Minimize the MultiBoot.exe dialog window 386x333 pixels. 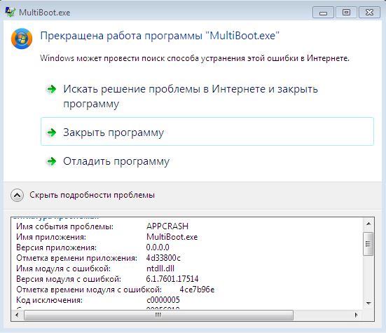tap(323, 13)
